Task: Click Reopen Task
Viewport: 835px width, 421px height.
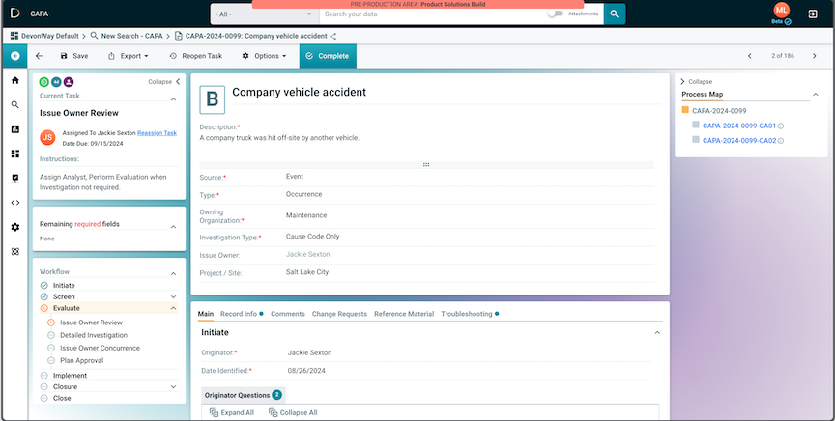Action: tap(195, 56)
